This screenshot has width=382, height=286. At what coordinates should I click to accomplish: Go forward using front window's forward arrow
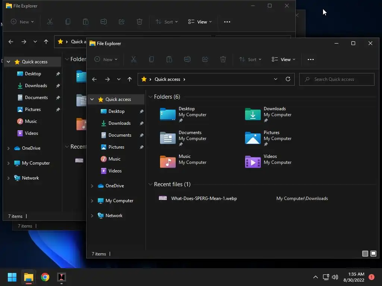tap(107, 79)
